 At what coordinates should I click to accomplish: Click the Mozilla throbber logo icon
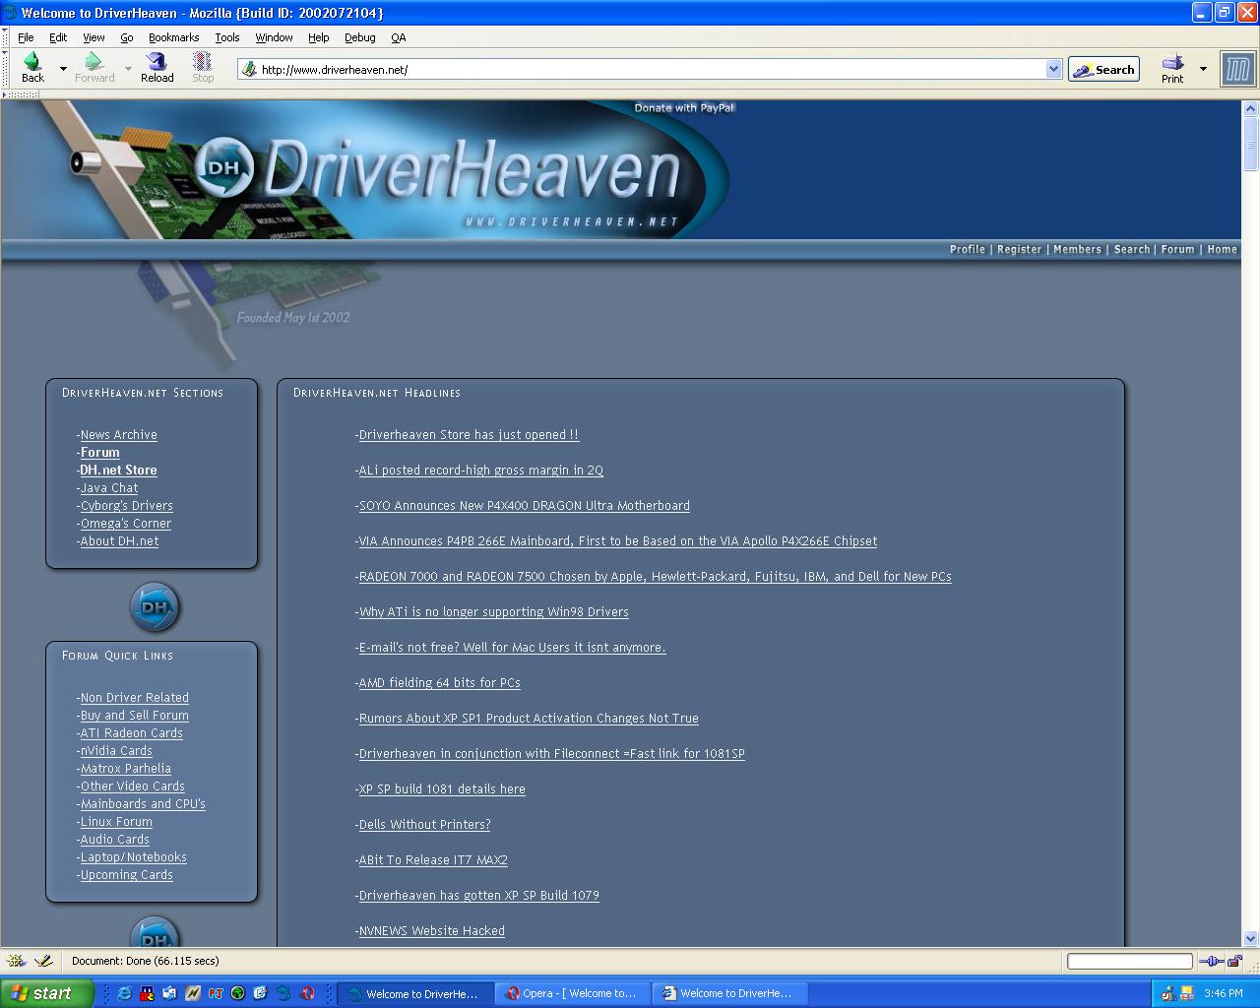coord(1238,69)
